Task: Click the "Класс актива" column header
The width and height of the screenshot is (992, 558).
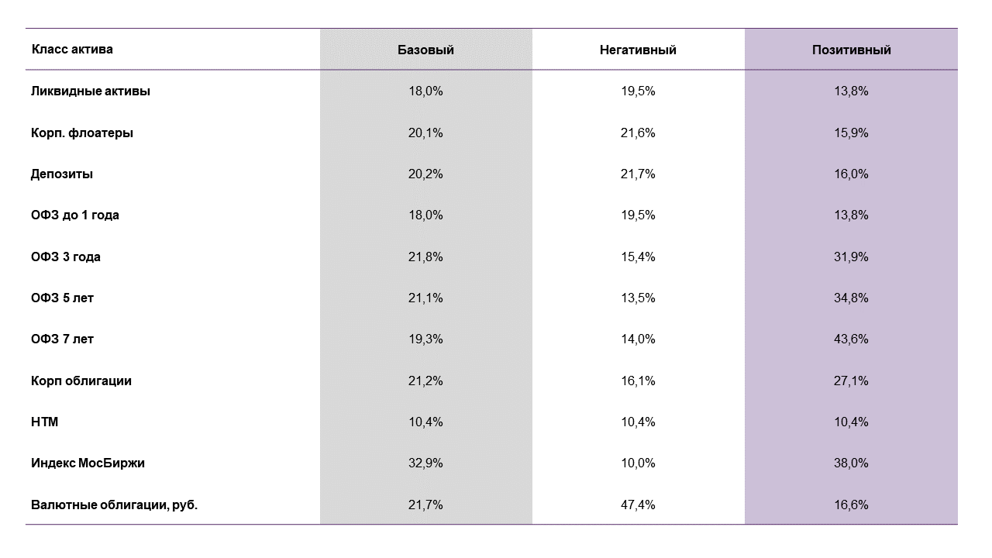Action: tap(72, 50)
